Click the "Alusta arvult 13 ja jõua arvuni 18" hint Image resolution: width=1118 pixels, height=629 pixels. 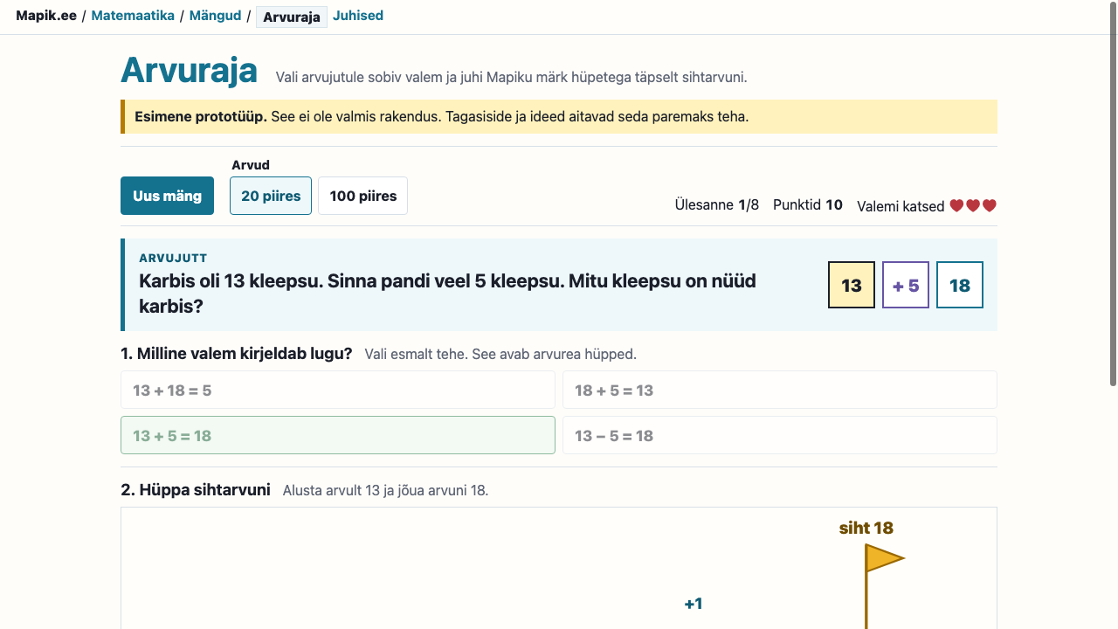(385, 491)
